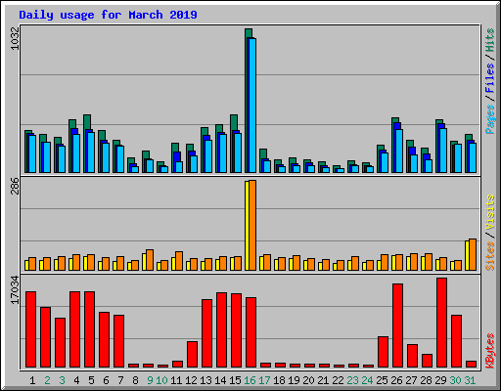Click the day 14 red KBytes bar
This screenshot has height=391, width=501.
point(221,330)
